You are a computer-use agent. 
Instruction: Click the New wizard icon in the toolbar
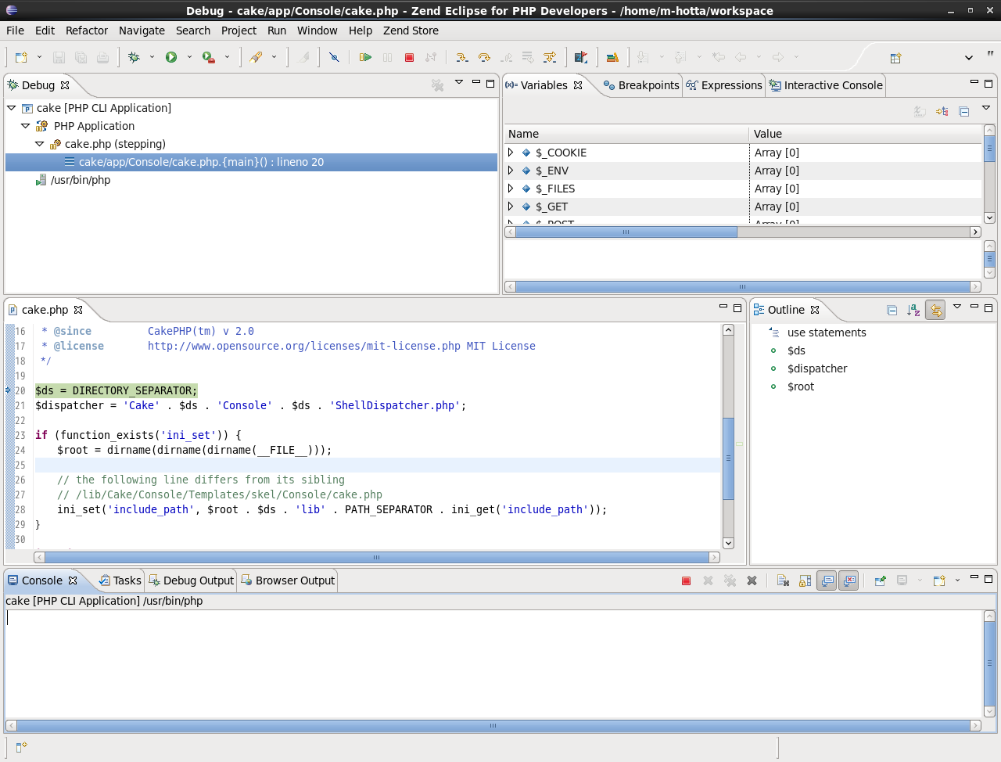point(21,57)
